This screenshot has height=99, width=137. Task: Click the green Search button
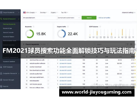[x=89, y=18]
